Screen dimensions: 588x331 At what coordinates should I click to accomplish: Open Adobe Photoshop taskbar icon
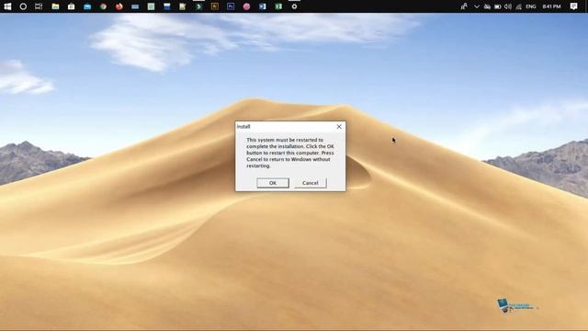point(231,6)
